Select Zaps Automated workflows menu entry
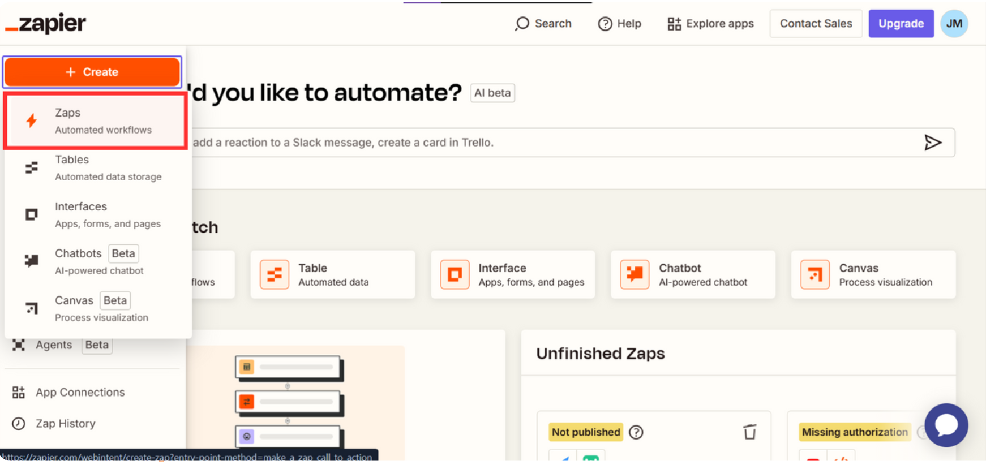This screenshot has width=986, height=465. (96, 121)
